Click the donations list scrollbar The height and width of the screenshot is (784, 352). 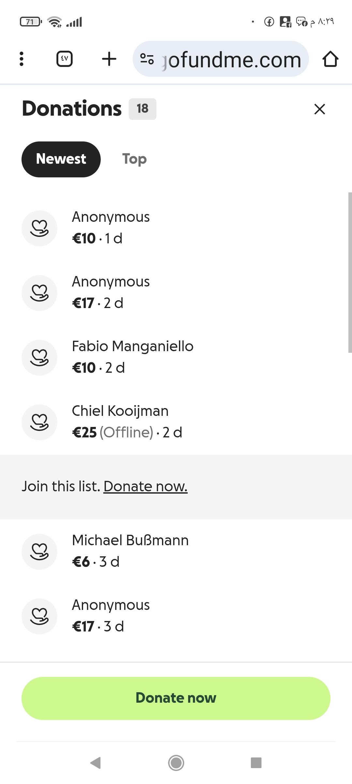350,272
